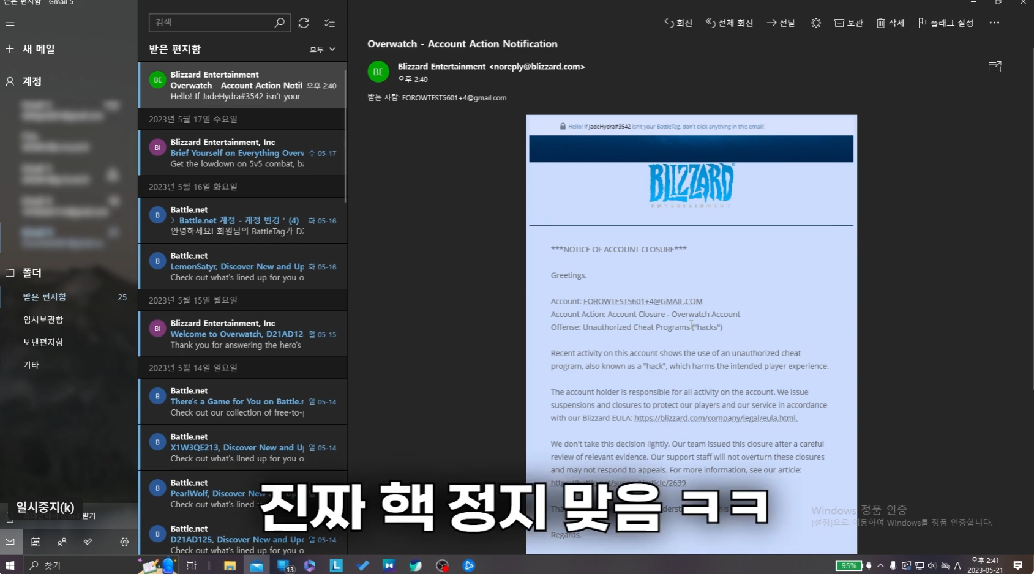The image size is (1034, 574).
Task: Open the blizzard.com EULA link
Action: pos(716,419)
